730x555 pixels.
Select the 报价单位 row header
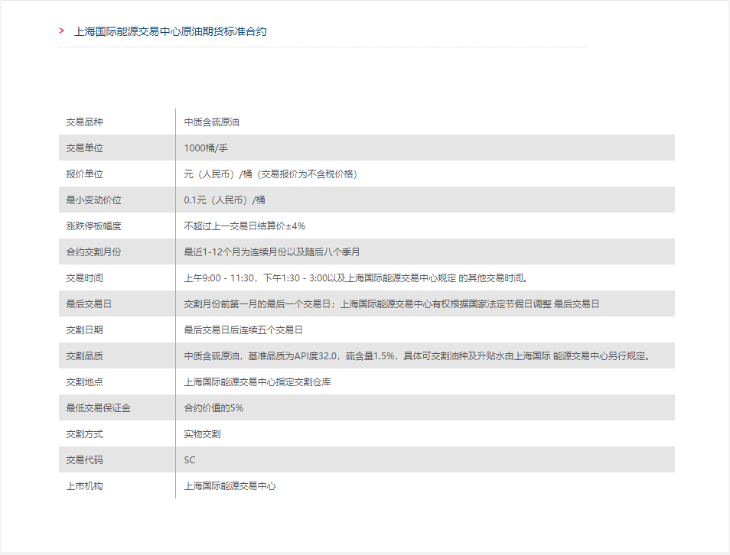[x=82, y=174]
